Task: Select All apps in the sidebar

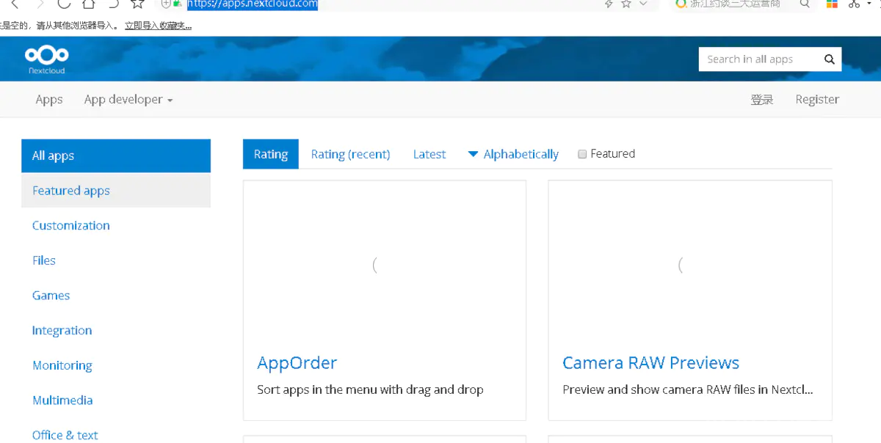Action: pyautogui.click(x=116, y=155)
